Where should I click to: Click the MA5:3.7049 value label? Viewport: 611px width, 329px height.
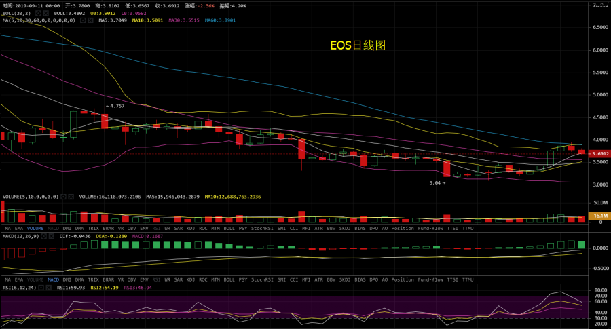coord(113,20)
